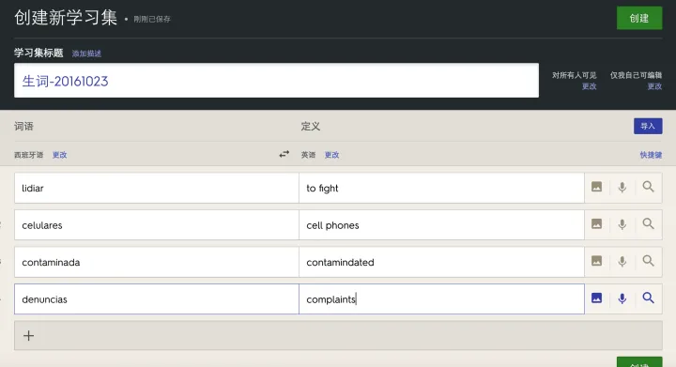Change the 英语 definition language
The width and height of the screenshot is (676, 367).
[331, 155]
